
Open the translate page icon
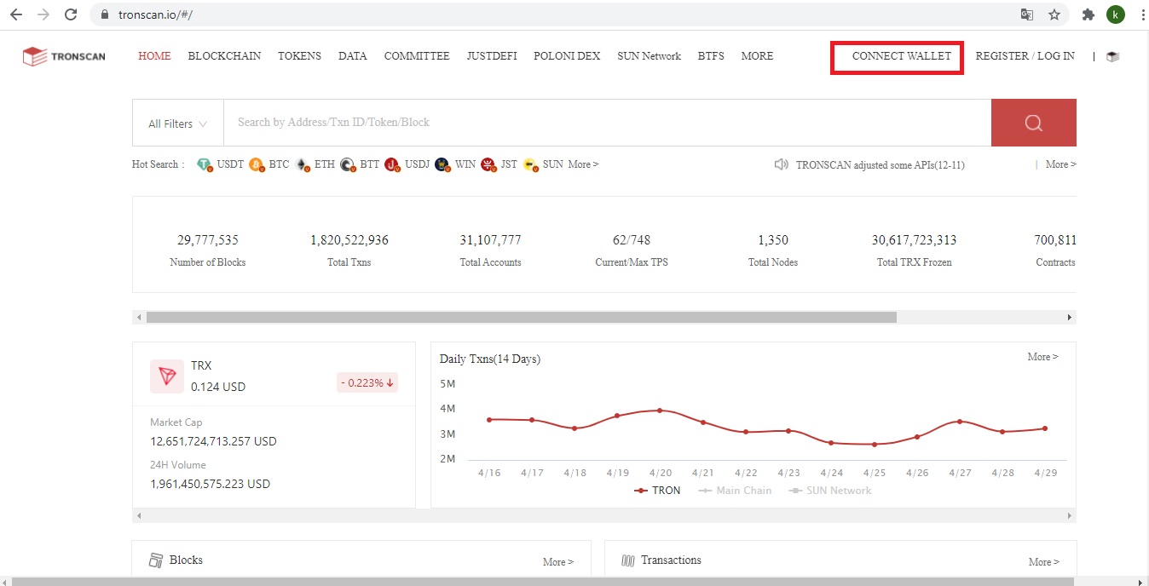point(1027,14)
